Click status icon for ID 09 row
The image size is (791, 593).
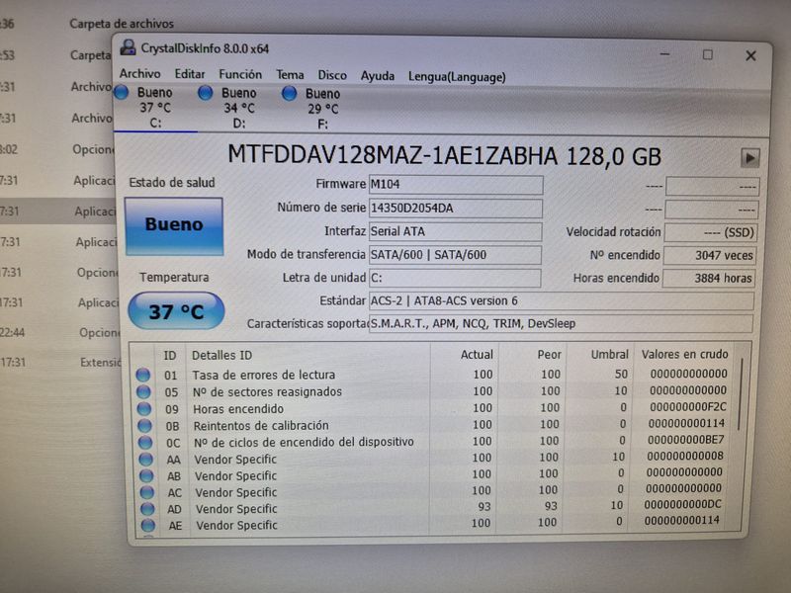144,408
